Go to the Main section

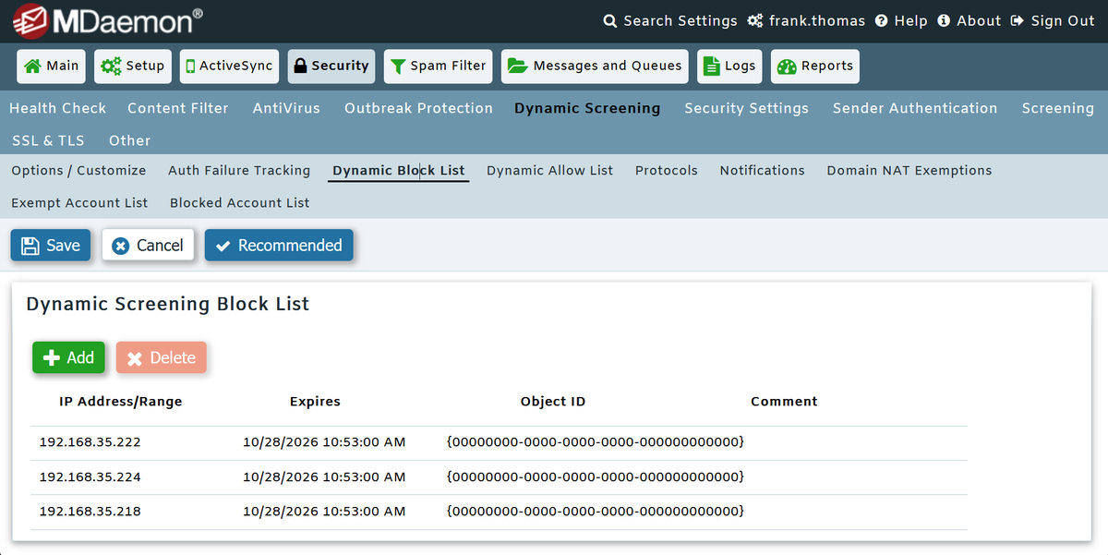(52, 66)
